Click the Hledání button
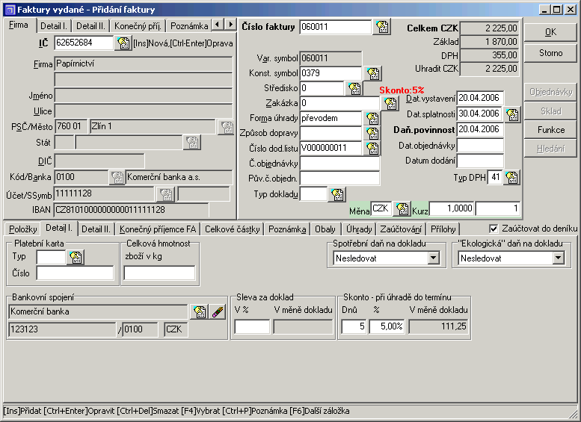581x422 pixels. [550, 149]
